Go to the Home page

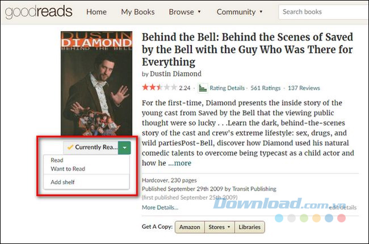pyautogui.click(x=97, y=12)
